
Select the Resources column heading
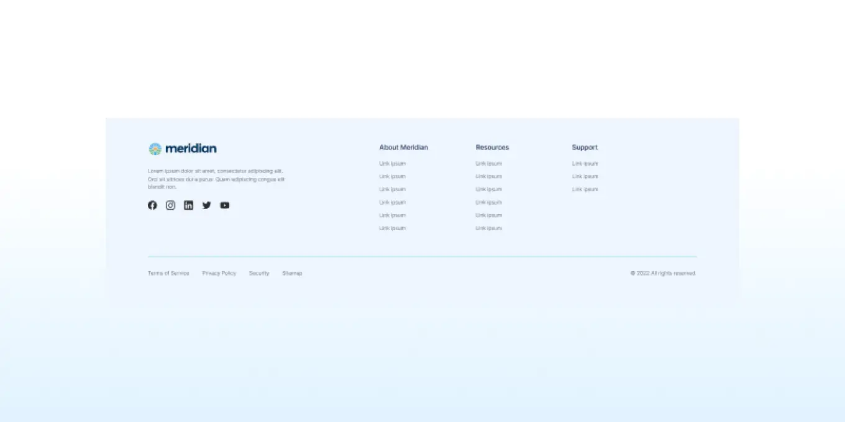[x=492, y=148]
